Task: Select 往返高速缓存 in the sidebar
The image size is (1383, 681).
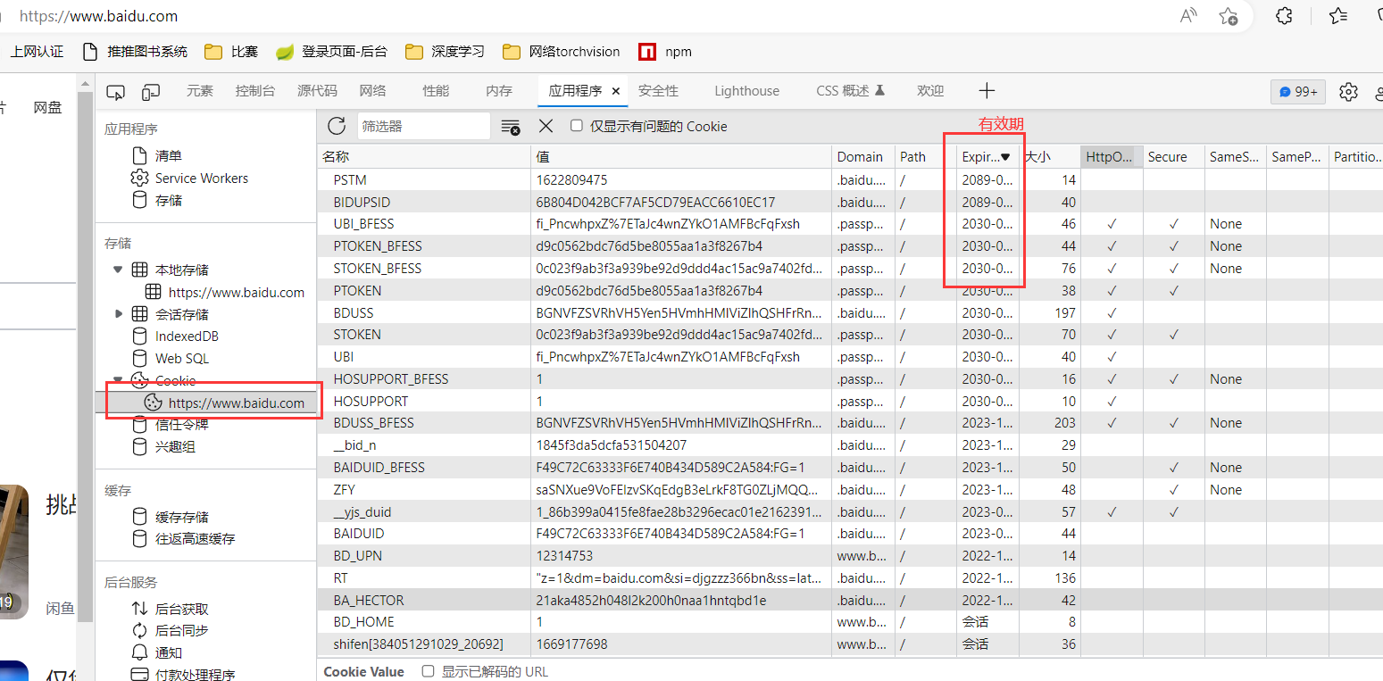Action: 195,538
